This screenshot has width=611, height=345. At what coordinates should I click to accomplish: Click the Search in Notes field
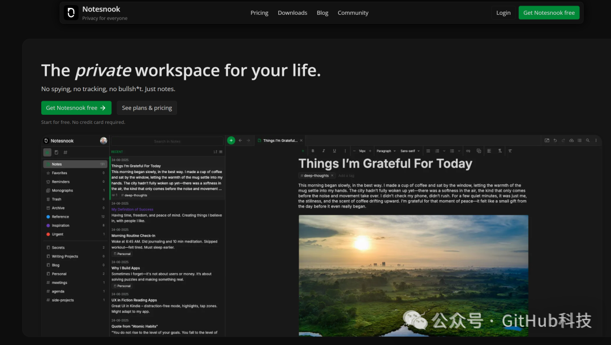click(167, 141)
